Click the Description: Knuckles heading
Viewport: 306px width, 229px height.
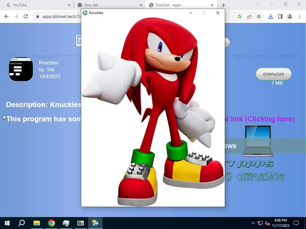[44, 105]
